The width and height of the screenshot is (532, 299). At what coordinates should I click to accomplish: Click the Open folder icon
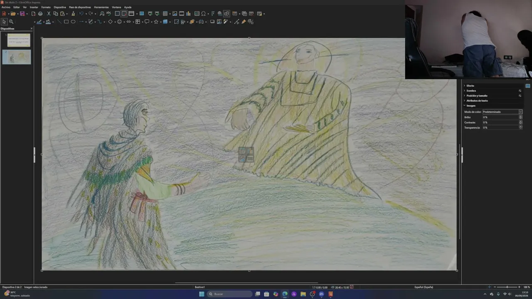13,14
